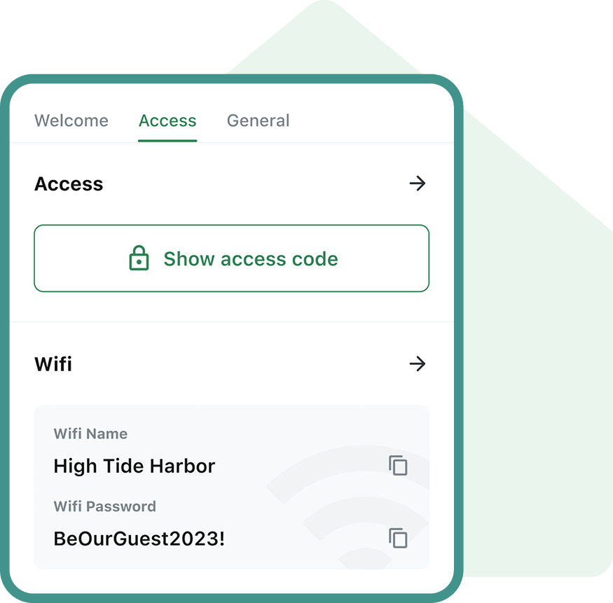The width and height of the screenshot is (613, 603).
Task: Click the Show access code button
Action: pos(231,258)
